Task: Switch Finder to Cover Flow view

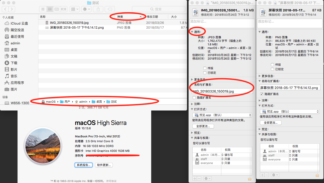Action: click(63, 9)
